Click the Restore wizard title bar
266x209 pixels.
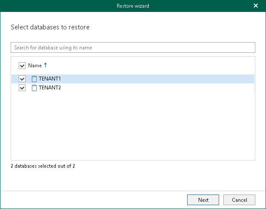[x=133, y=6]
